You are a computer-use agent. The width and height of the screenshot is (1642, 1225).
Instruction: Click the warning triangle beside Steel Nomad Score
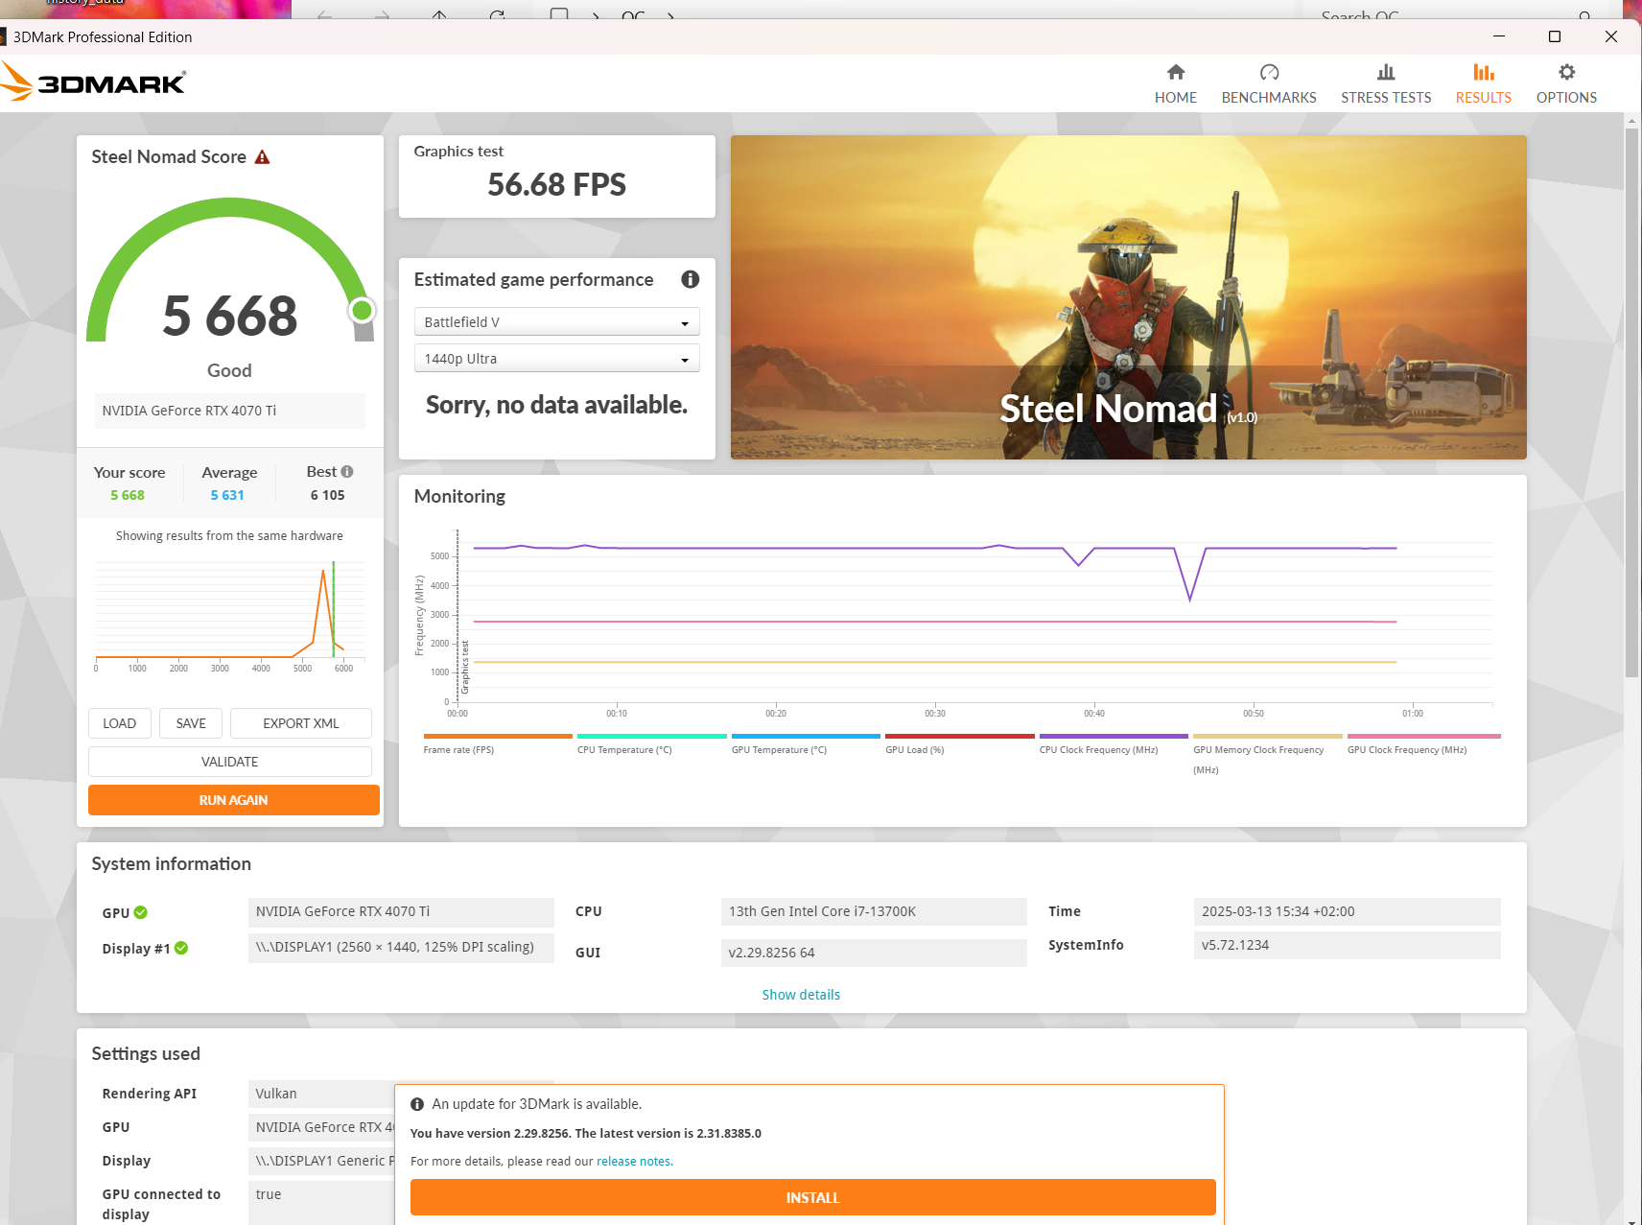[262, 157]
